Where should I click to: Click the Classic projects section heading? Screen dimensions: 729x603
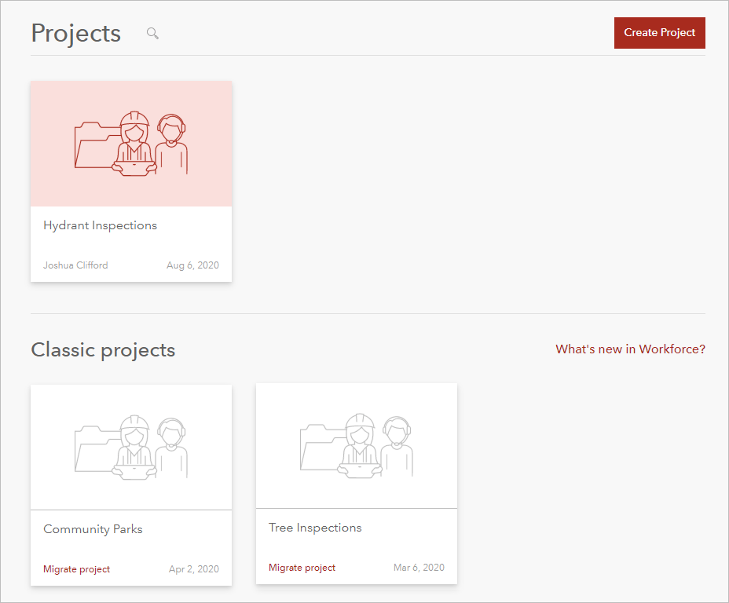[x=103, y=349]
